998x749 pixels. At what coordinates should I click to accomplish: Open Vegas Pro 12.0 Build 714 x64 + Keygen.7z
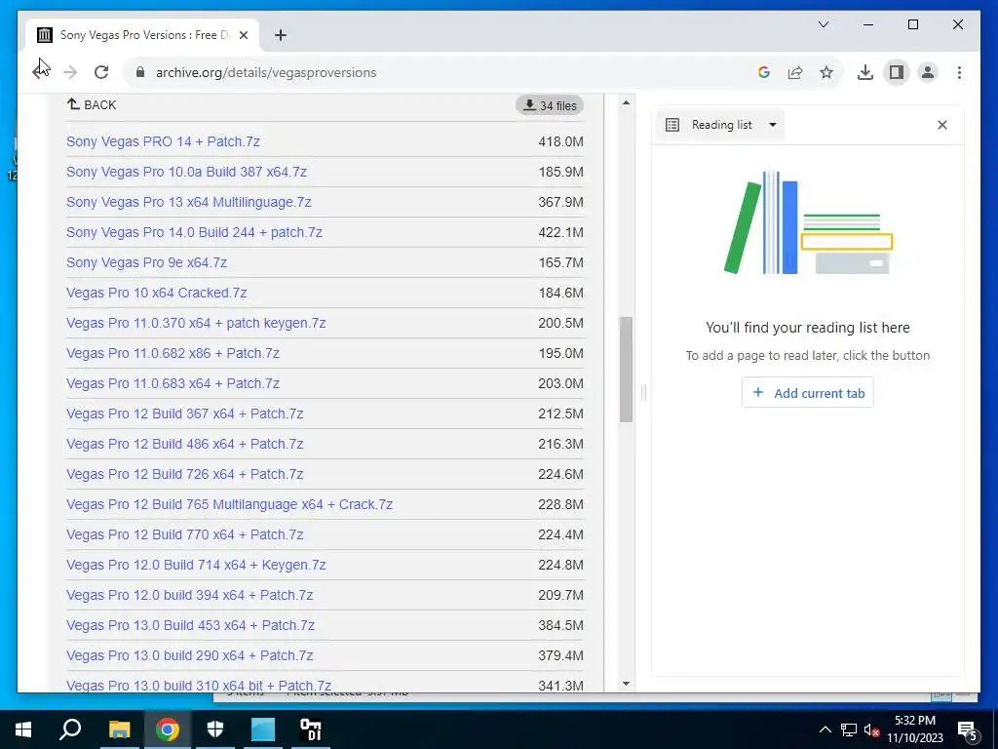tap(196, 565)
